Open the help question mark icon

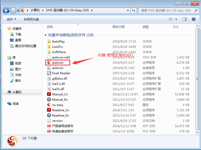[193, 19]
